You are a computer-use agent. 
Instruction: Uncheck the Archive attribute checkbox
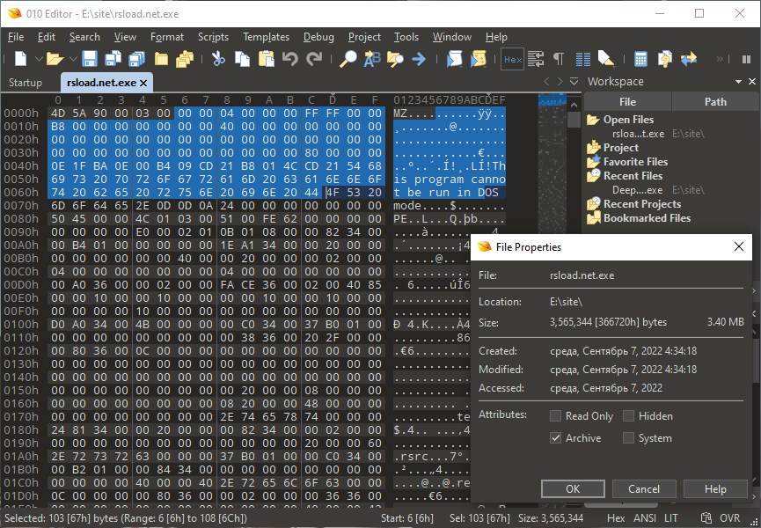555,437
